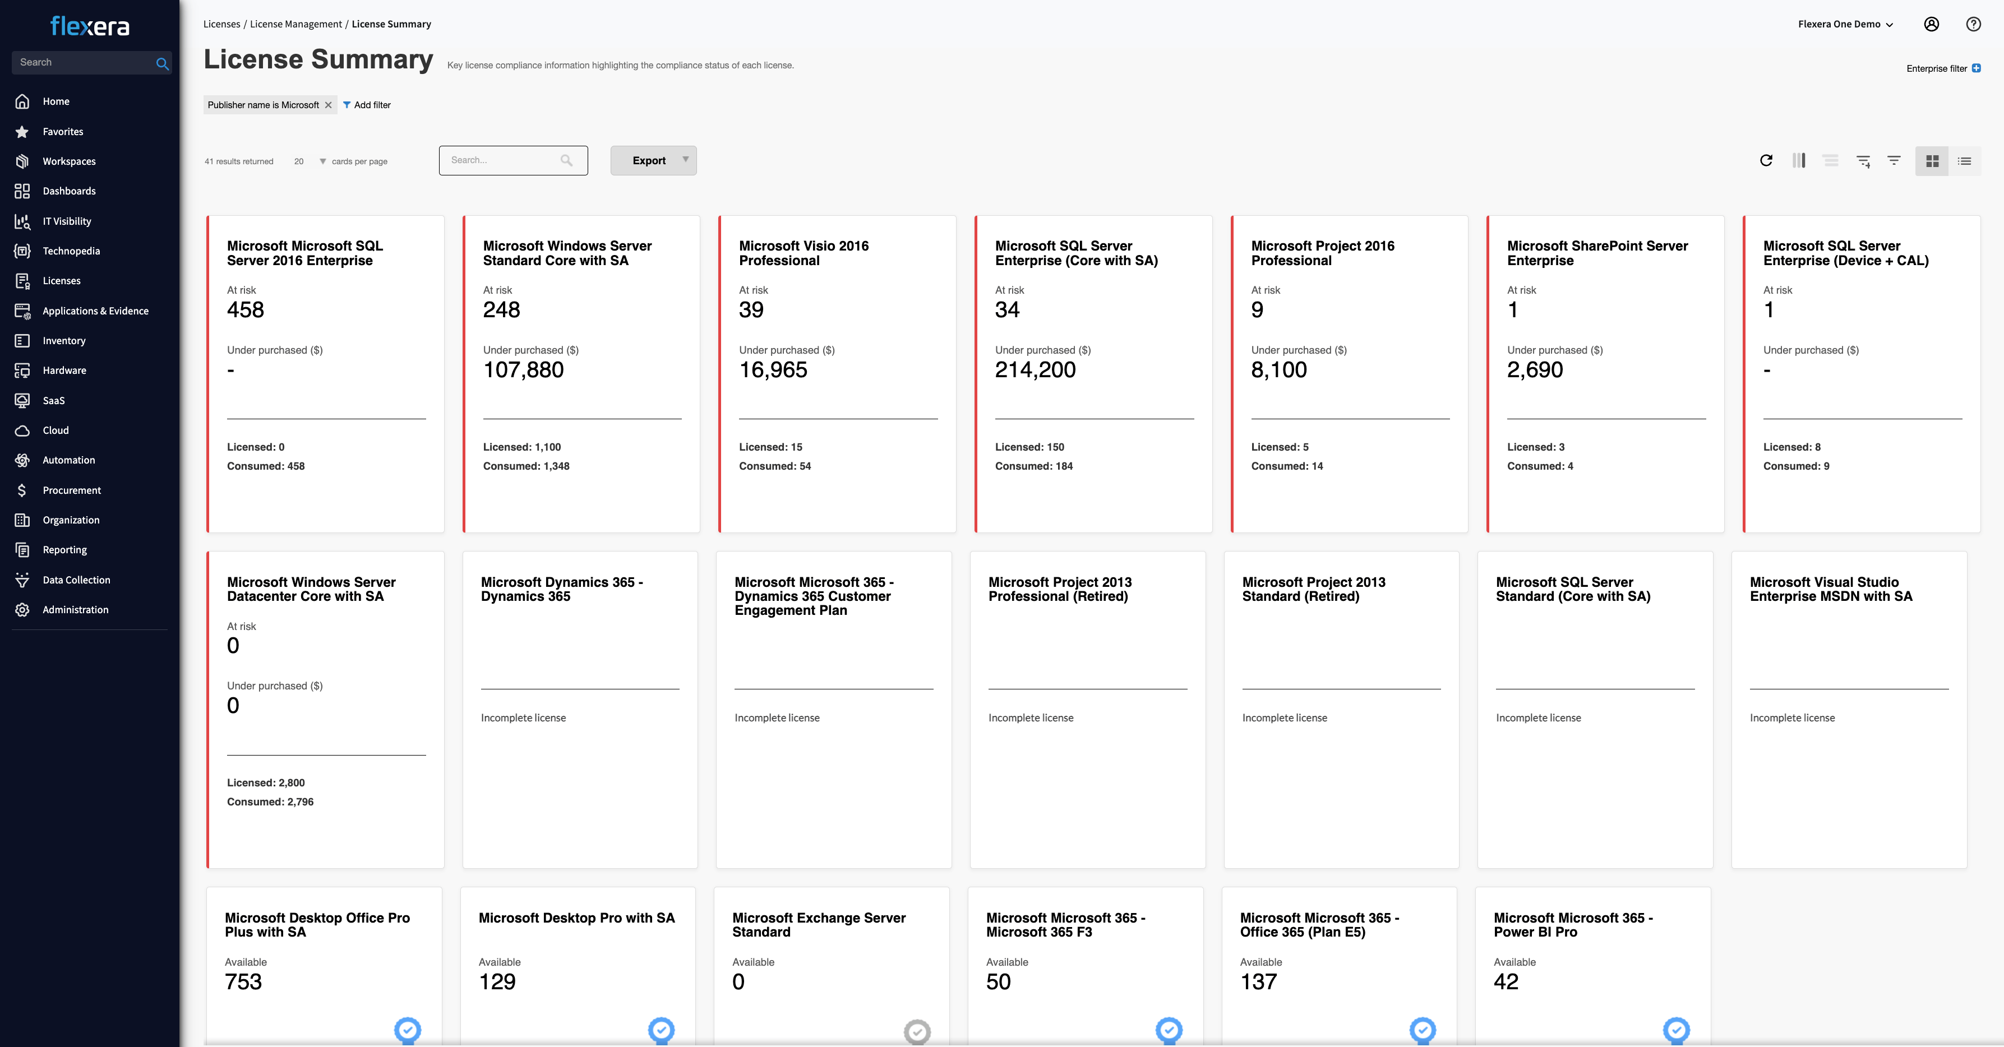Click the add advanced filter icon

(1863, 161)
